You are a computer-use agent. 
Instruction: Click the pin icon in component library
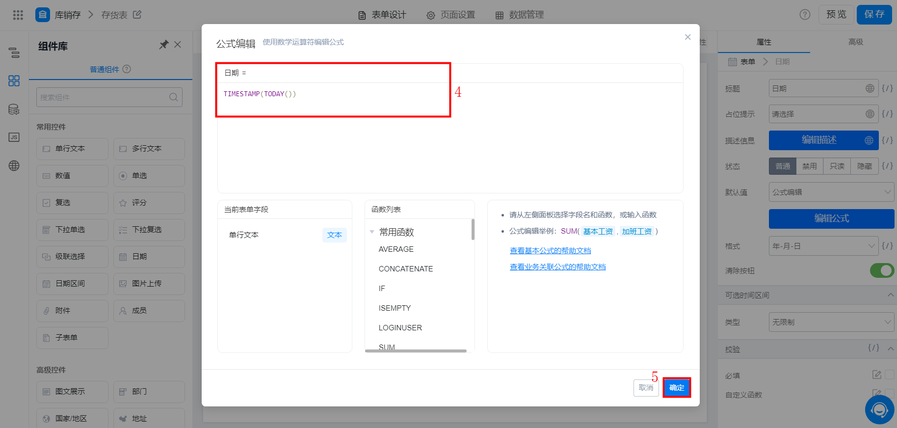click(164, 45)
